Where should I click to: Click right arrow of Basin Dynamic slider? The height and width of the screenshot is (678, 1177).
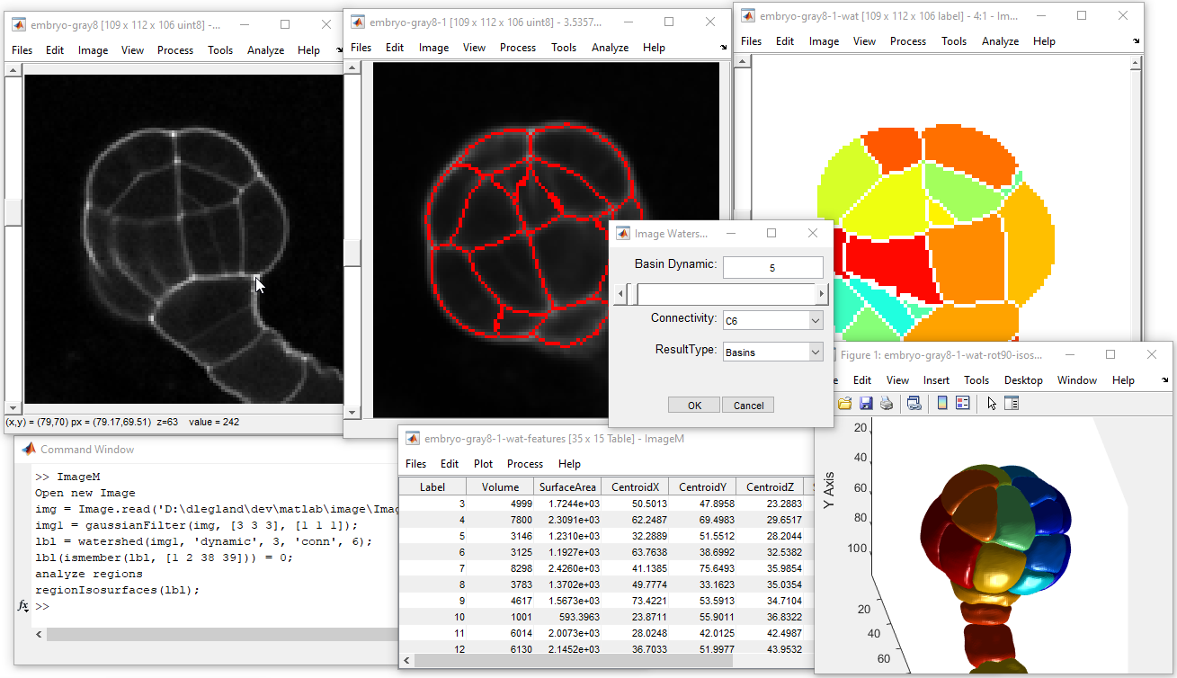(x=821, y=294)
